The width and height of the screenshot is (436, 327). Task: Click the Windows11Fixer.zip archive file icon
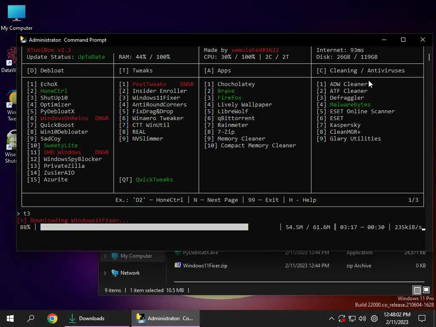[178, 265]
